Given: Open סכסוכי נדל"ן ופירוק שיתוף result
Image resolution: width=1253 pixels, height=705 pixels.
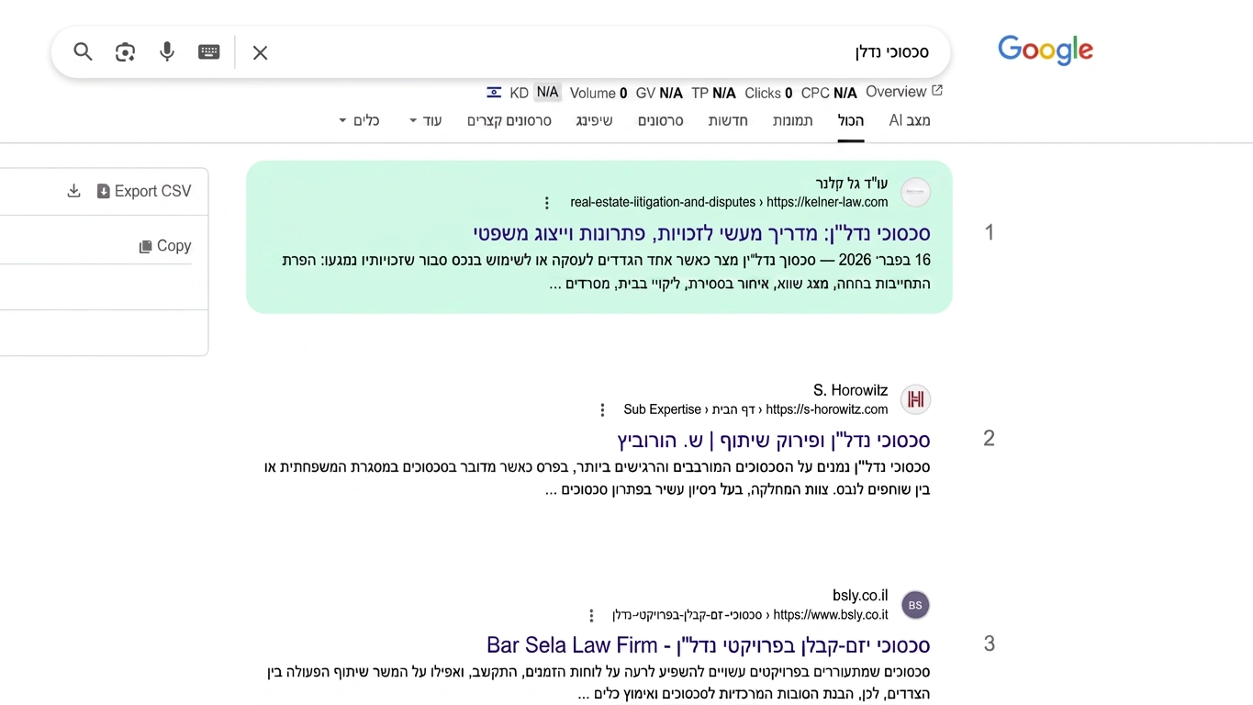Looking at the screenshot, I should (x=774, y=440).
